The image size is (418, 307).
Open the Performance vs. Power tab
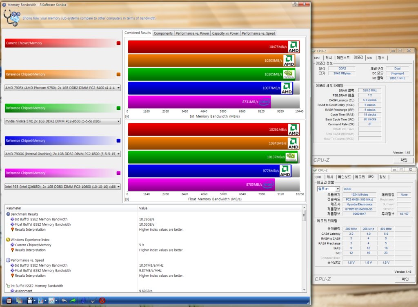192,33
